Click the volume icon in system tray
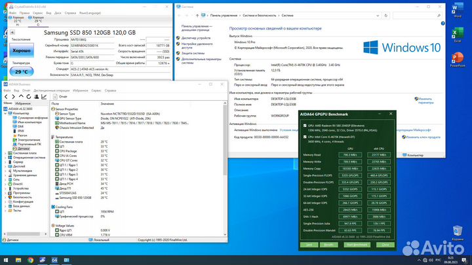The image size is (472, 265). click(431, 260)
